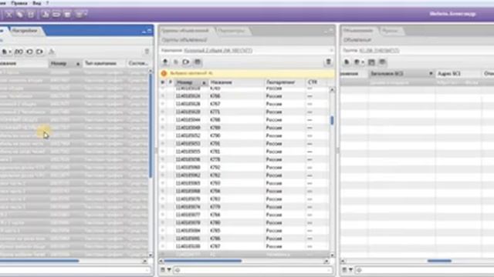The image size is (494, 277).
Task: Toggle the status circle in the K784 row
Action: tap(163, 215)
